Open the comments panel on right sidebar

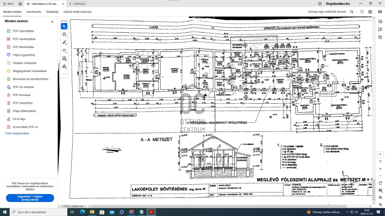coord(380,22)
